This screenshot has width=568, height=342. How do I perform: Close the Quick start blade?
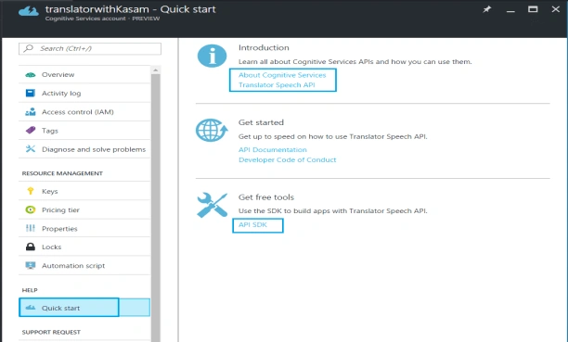(555, 9)
